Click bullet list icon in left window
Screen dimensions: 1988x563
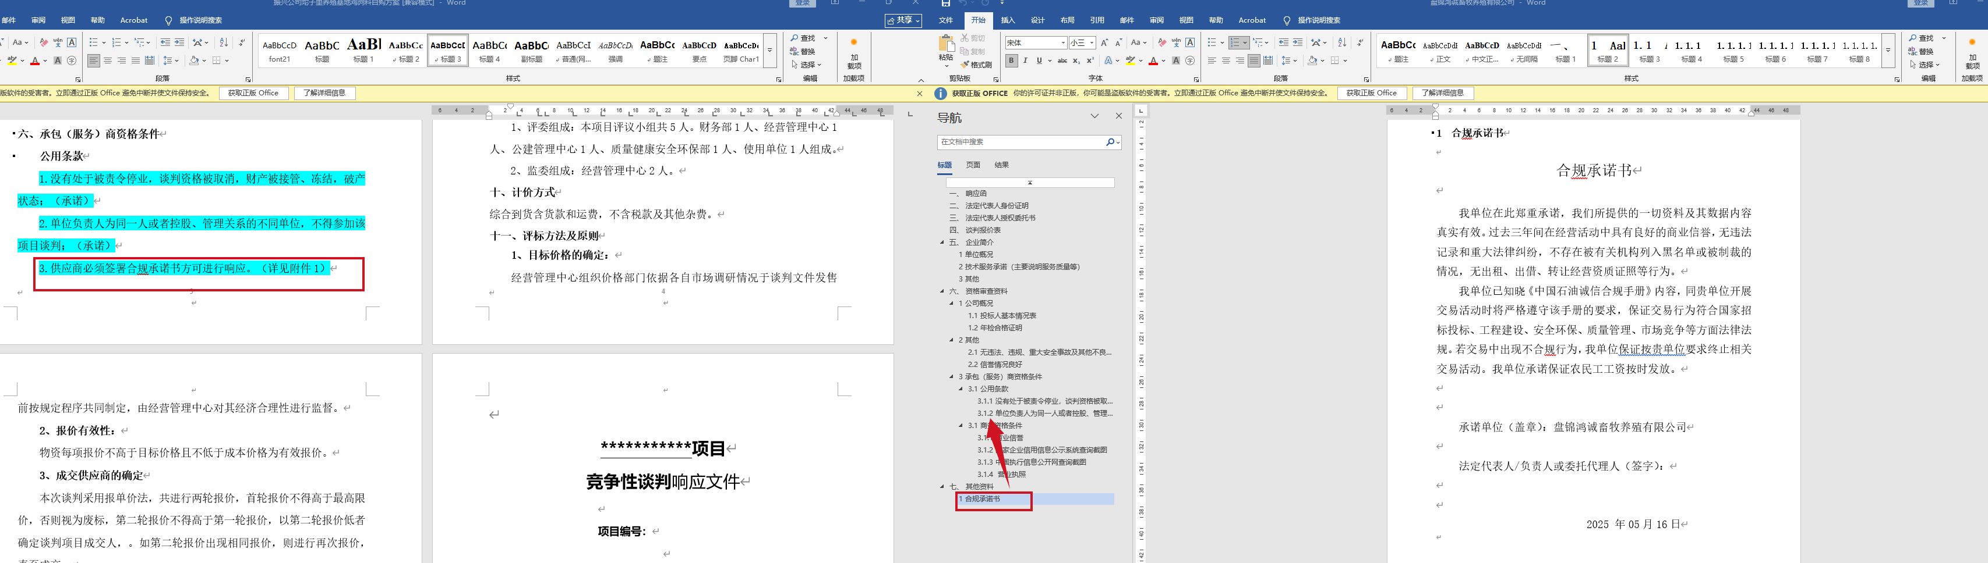click(x=93, y=42)
